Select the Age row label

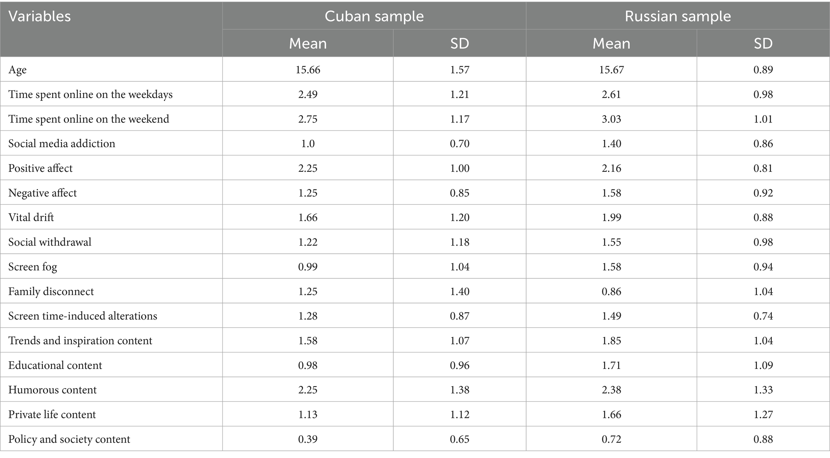[17, 70]
